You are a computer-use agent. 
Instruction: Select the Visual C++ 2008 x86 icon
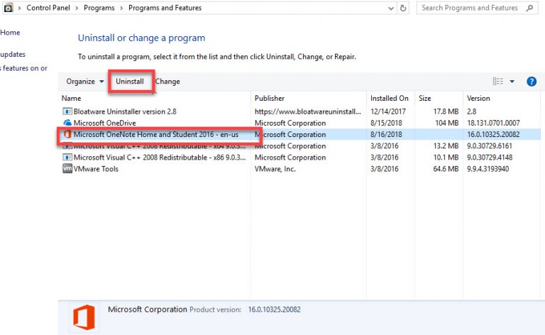[67, 157]
